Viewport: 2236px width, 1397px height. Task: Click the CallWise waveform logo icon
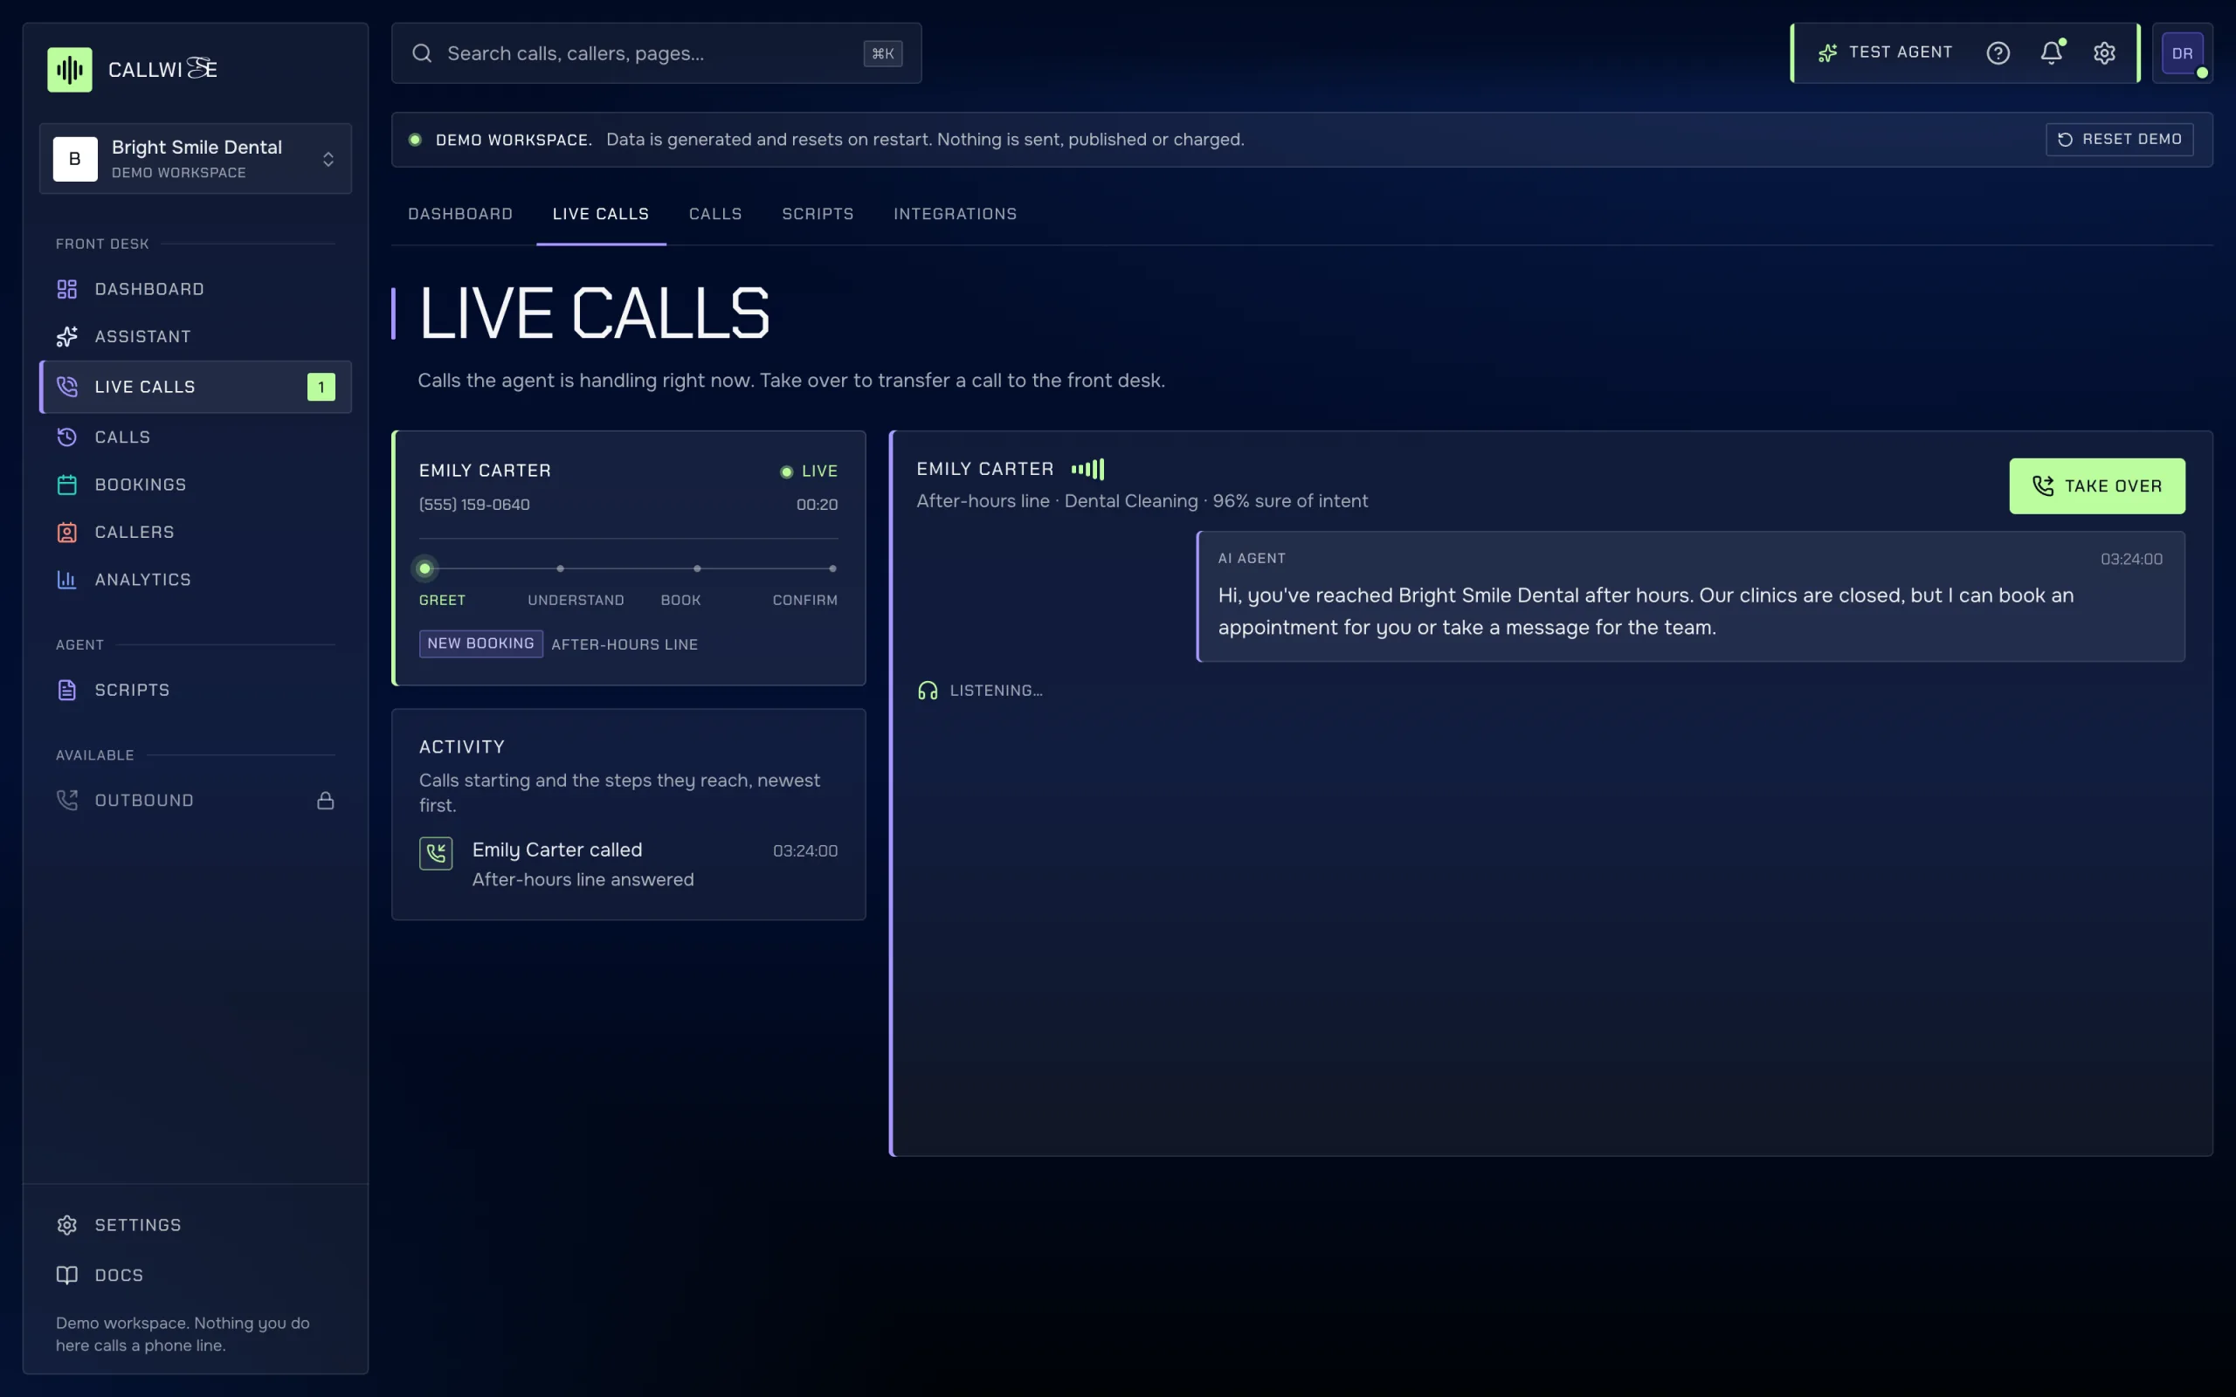(x=69, y=69)
